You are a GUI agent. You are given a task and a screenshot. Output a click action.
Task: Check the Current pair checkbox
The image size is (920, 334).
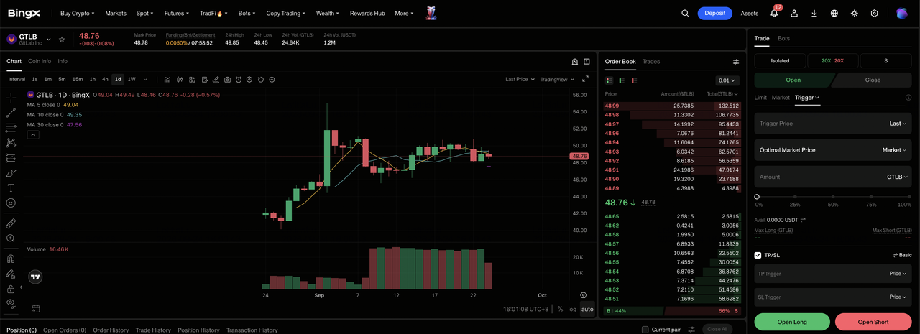[x=645, y=330]
